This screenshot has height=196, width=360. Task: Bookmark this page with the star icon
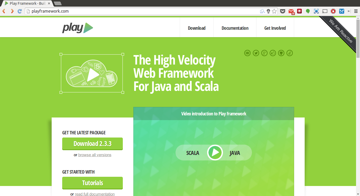click(x=274, y=11)
